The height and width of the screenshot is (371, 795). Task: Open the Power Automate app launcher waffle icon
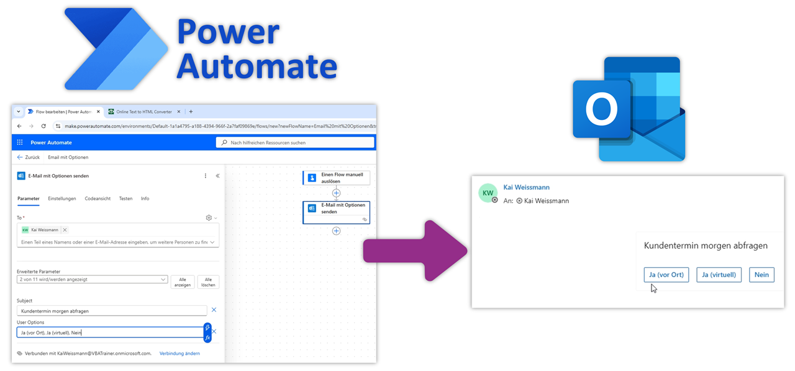[x=20, y=142]
